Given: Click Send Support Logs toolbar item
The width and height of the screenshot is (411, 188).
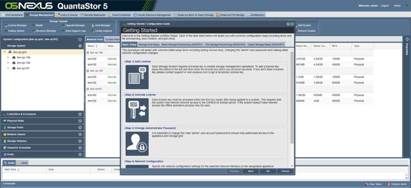Looking at the screenshot, I should coord(74,31).
